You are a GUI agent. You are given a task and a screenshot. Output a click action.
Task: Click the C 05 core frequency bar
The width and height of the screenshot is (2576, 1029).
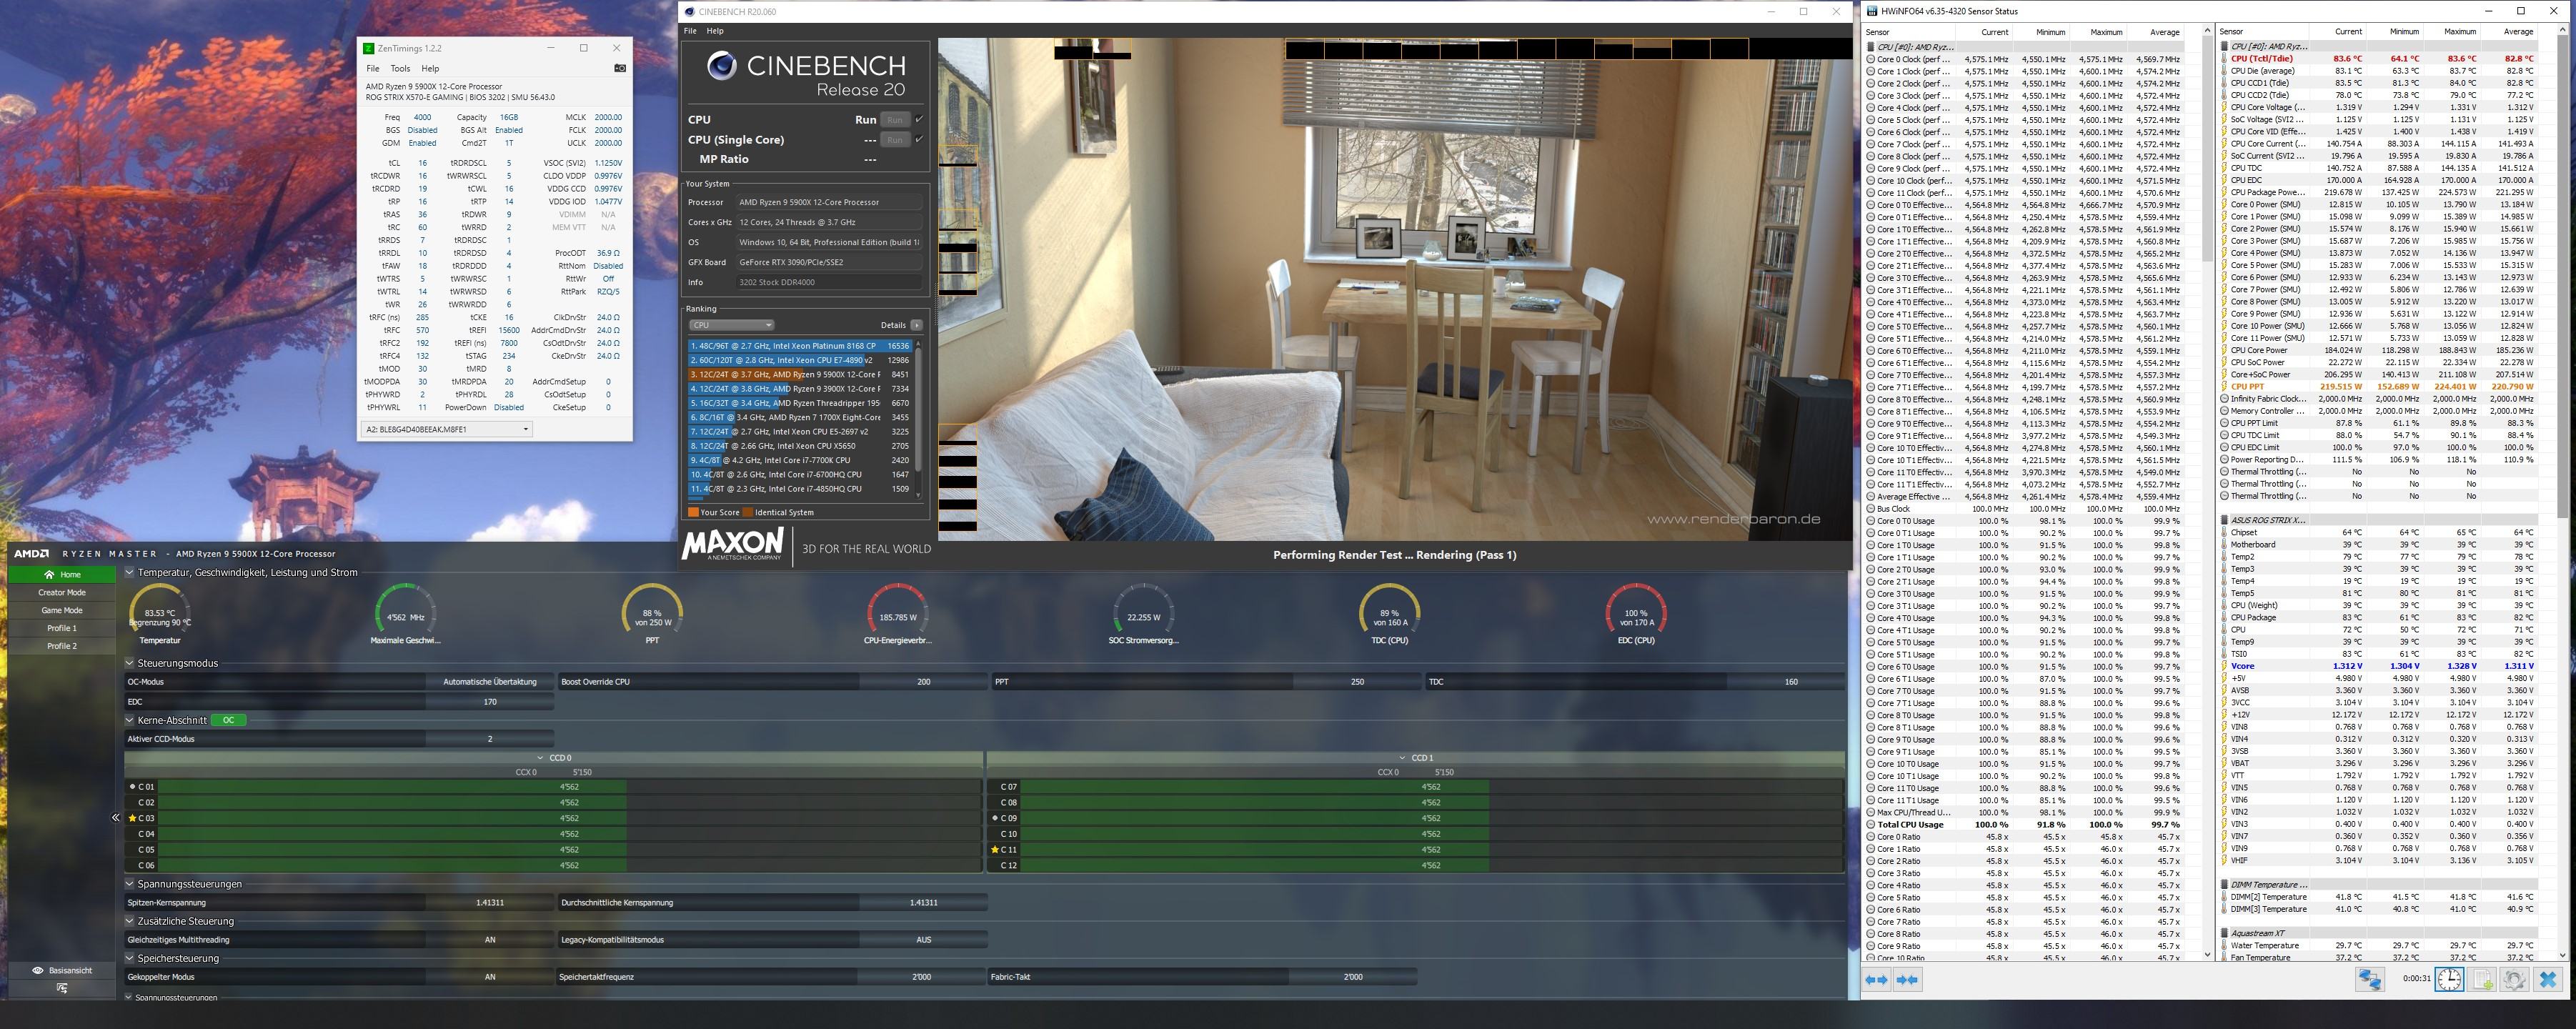click(x=569, y=850)
